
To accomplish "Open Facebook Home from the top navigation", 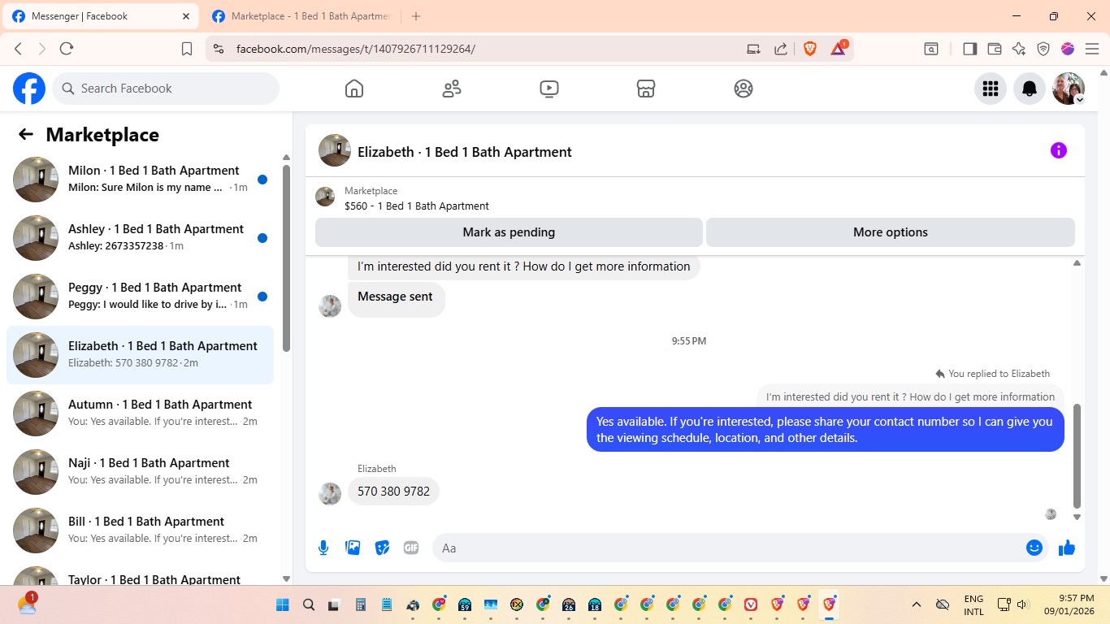I will [x=354, y=89].
